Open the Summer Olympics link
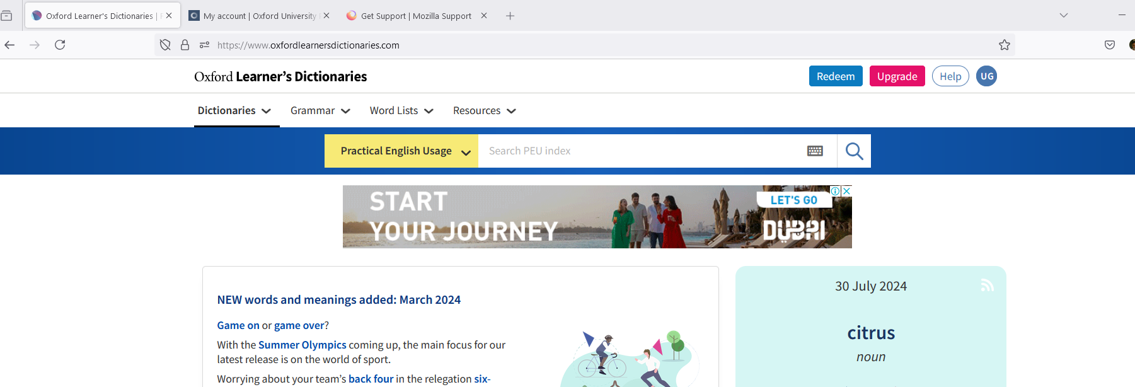 (302, 345)
